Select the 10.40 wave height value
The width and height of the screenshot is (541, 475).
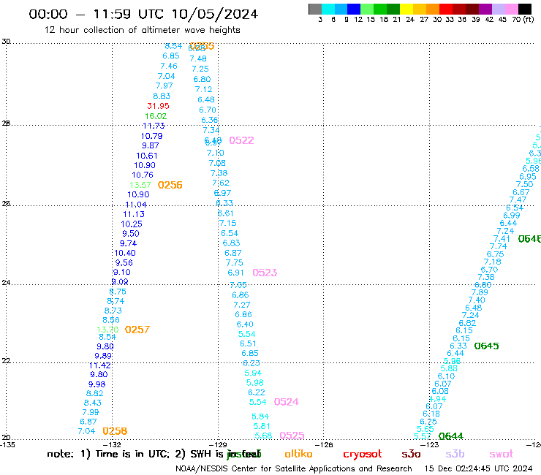(125, 253)
